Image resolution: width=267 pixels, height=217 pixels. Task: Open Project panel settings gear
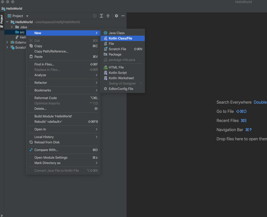(x=116, y=16)
